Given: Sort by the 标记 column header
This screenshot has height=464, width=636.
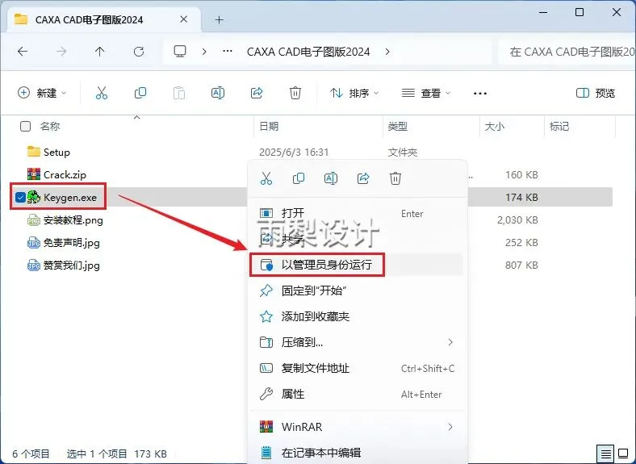Looking at the screenshot, I should tap(559, 127).
